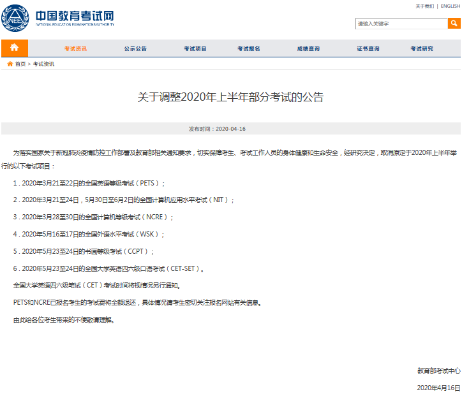Open the 考试项目 menu item
Viewport: 462px width, 394px height.
point(195,48)
